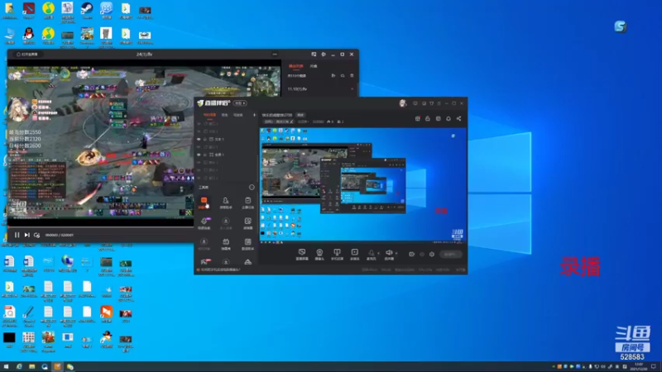Open the person-shaped tool in Douyu toolbox
The image size is (662, 372).
226,203
